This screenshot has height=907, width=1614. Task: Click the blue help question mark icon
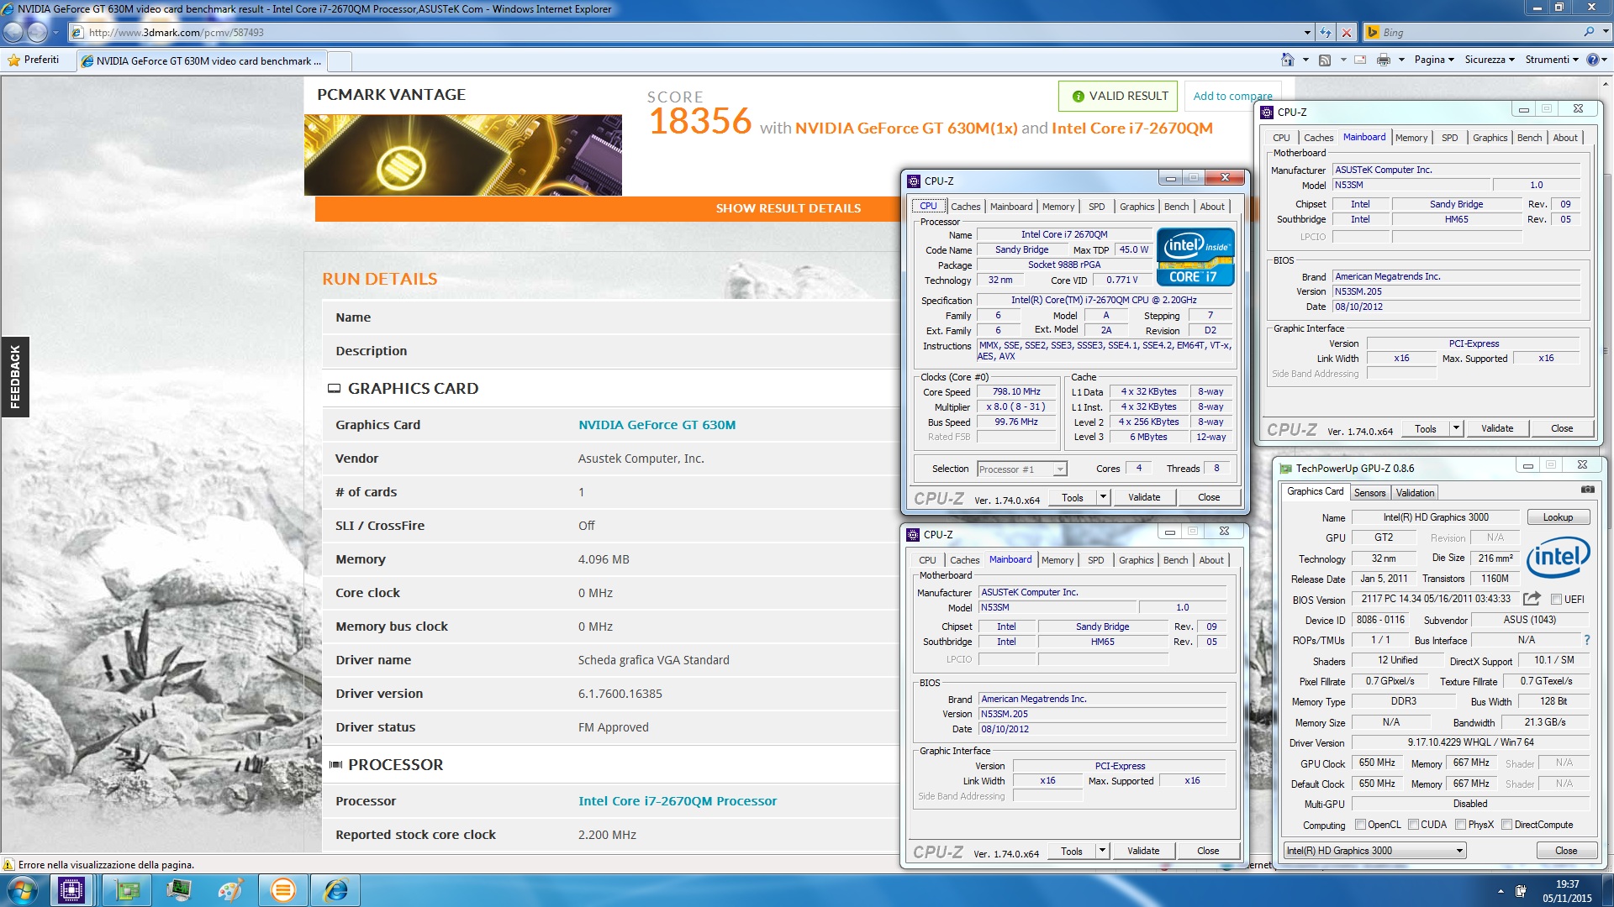1592,60
